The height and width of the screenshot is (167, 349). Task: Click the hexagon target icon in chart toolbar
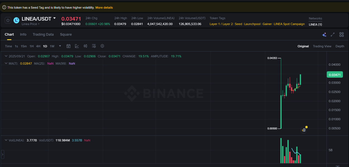102,46
